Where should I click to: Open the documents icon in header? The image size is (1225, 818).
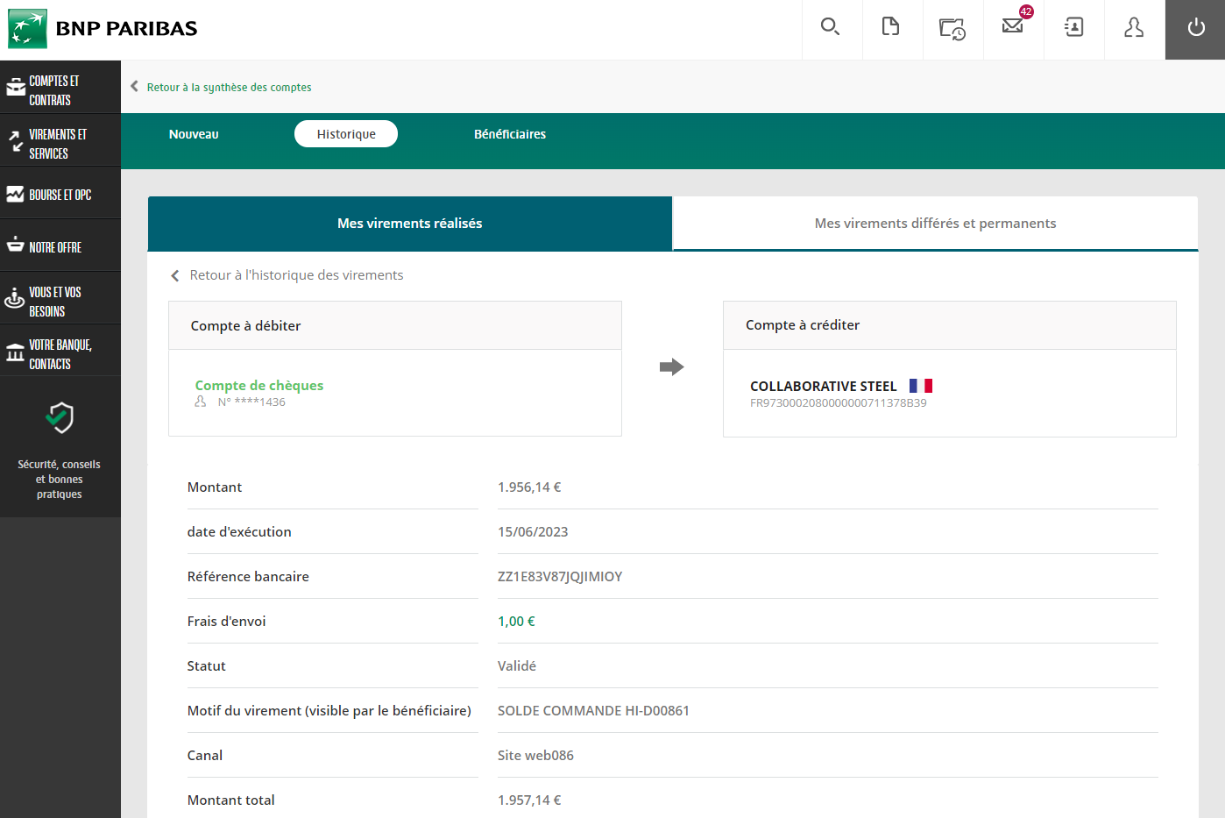pos(891,28)
